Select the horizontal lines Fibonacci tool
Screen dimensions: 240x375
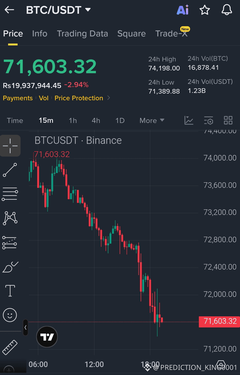pyautogui.click(x=10, y=194)
